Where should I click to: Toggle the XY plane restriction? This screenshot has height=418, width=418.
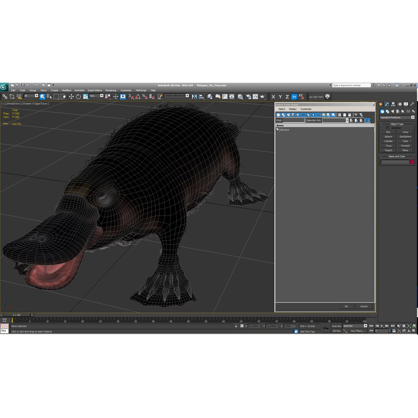point(294,97)
